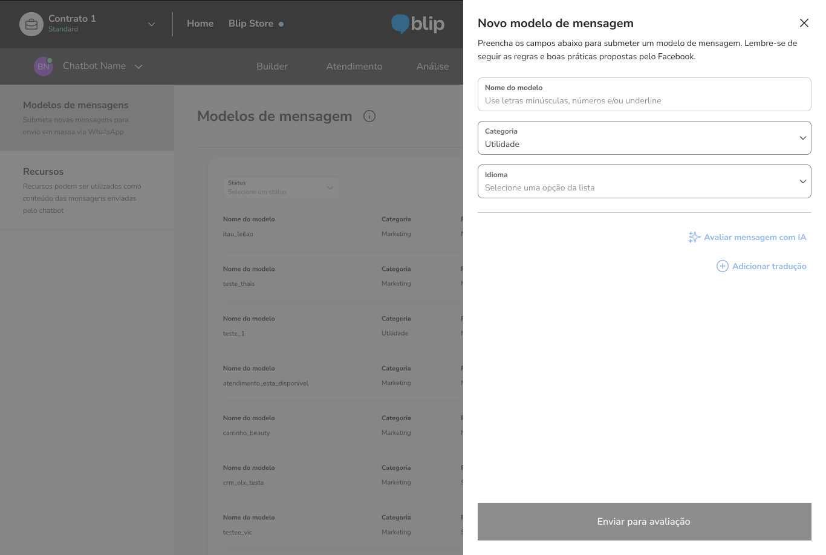Image resolution: width=826 pixels, height=555 pixels.
Task: Open the Idioma language dropdown
Action: (644, 181)
